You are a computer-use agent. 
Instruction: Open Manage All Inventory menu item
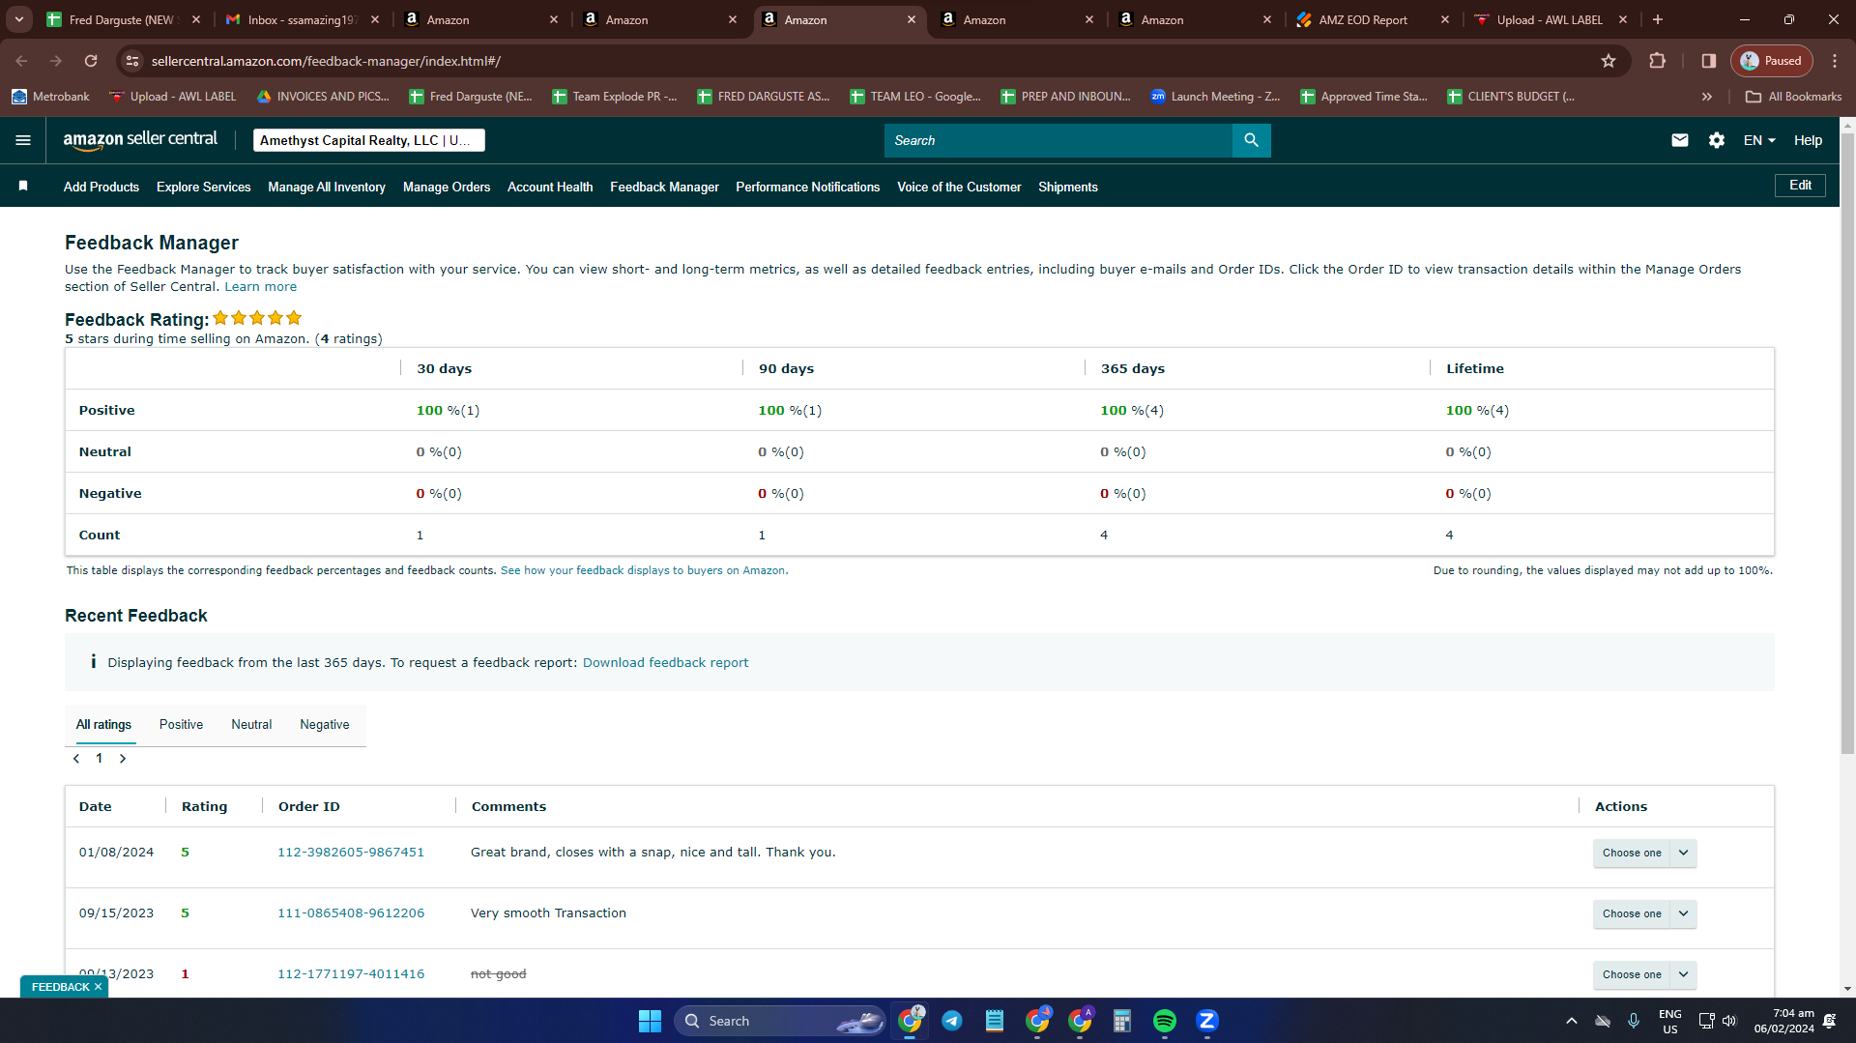pyautogui.click(x=327, y=187)
